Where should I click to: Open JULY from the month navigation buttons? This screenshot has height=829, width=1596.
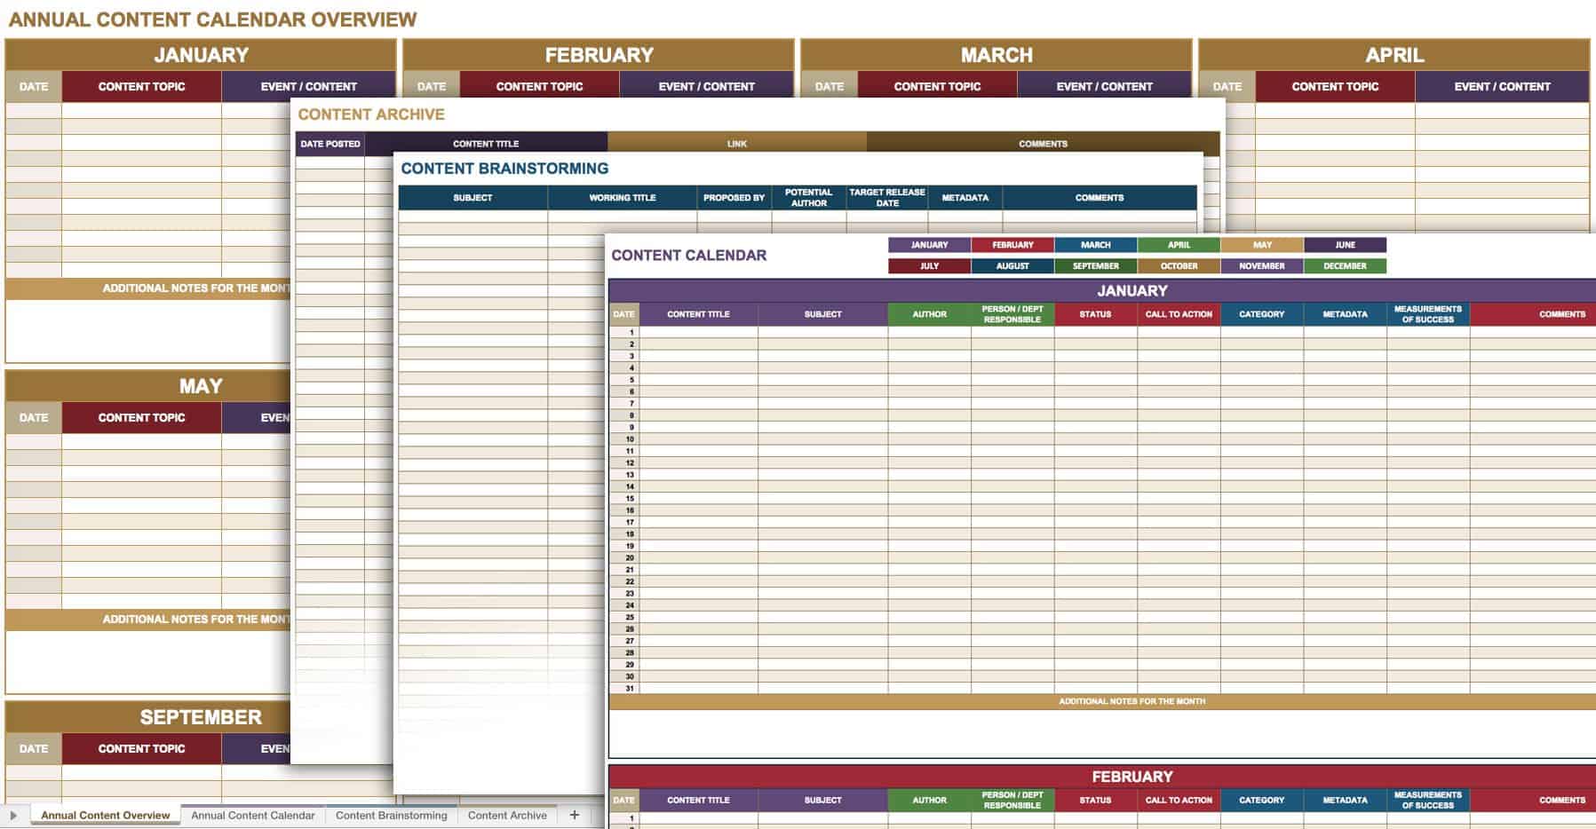[x=929, y=266]
